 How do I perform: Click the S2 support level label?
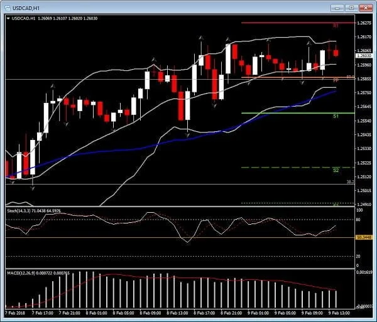tap(336, 170)
